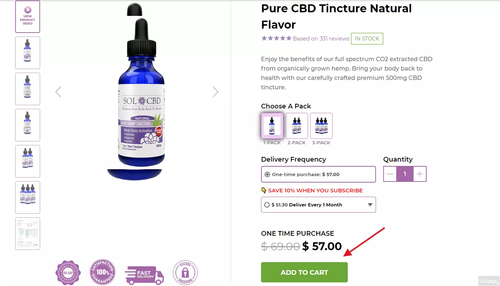
Task: Increase quantity with the plus button
Action: point(419,174)
